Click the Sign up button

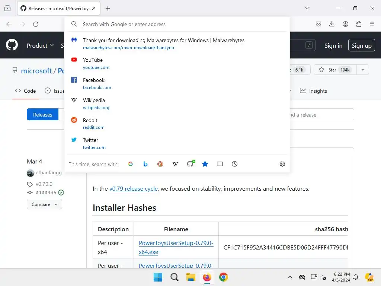(362, 45)
